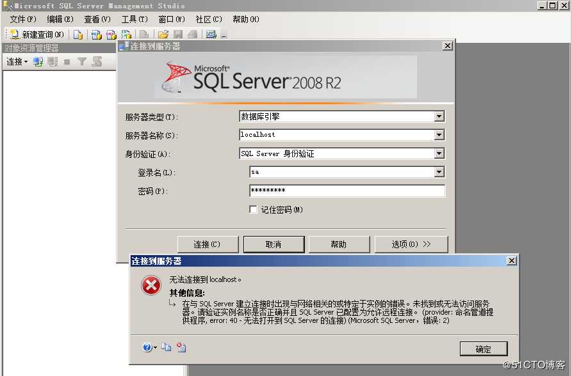Open the 帮助(H) menu
The height and width of the screenshot is (376, 572).
coord(246,19)
